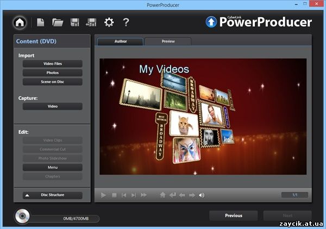This screenshot has width=326, height=229.
Task: Open the Photo Slideshow editor
Action: pos(52,158)
